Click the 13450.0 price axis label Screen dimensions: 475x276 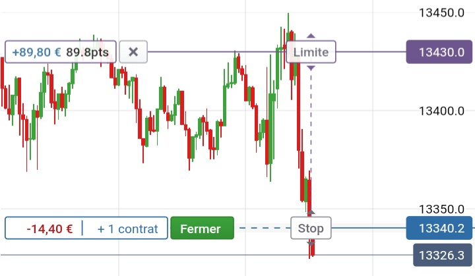(442, 13)
